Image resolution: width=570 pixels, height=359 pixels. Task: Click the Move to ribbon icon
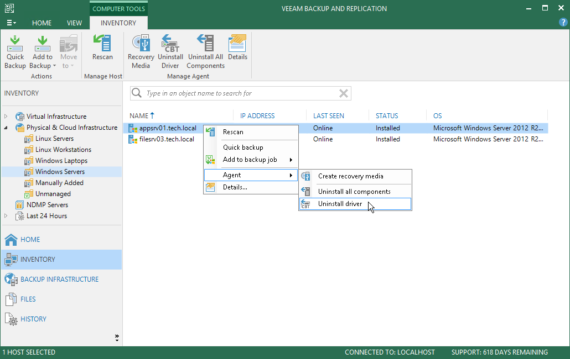tap(69, 44)
